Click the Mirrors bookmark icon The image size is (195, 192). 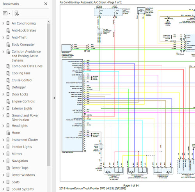(x=8, y=154)
